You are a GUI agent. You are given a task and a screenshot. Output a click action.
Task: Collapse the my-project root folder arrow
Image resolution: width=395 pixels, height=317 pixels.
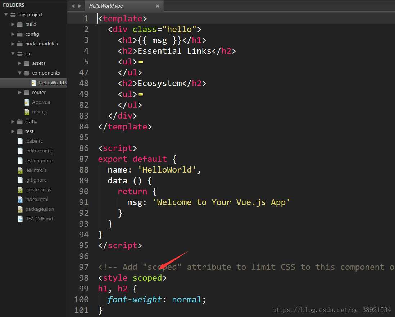pos(6,15)
